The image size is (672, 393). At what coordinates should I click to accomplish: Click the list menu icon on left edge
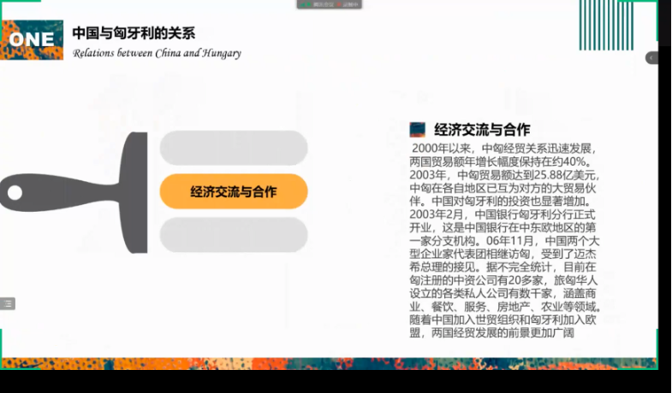click(x=7, y=303)
